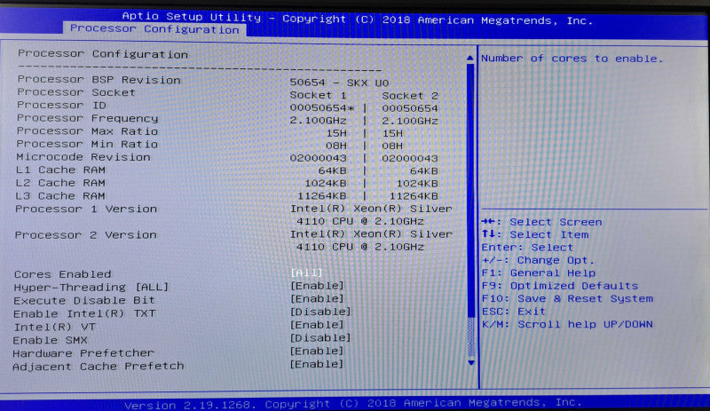Click the Select Item key hint
This screenshot has height=411, width=710.
pos(535,234)
